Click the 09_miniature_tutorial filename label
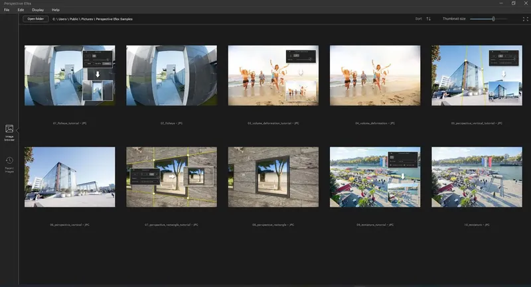 pos(375,225)
